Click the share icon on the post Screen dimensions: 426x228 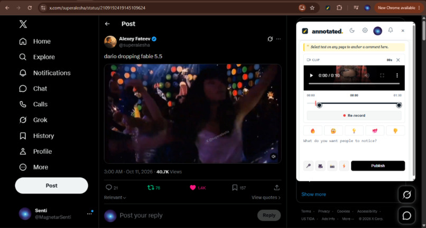click(277, 187)
